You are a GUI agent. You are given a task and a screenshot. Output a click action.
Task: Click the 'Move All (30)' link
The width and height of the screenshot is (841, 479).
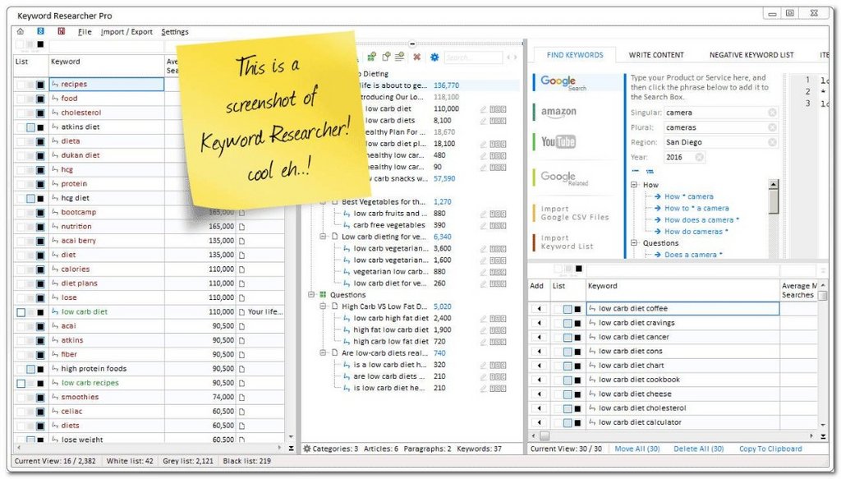click(x=637, y=449)
